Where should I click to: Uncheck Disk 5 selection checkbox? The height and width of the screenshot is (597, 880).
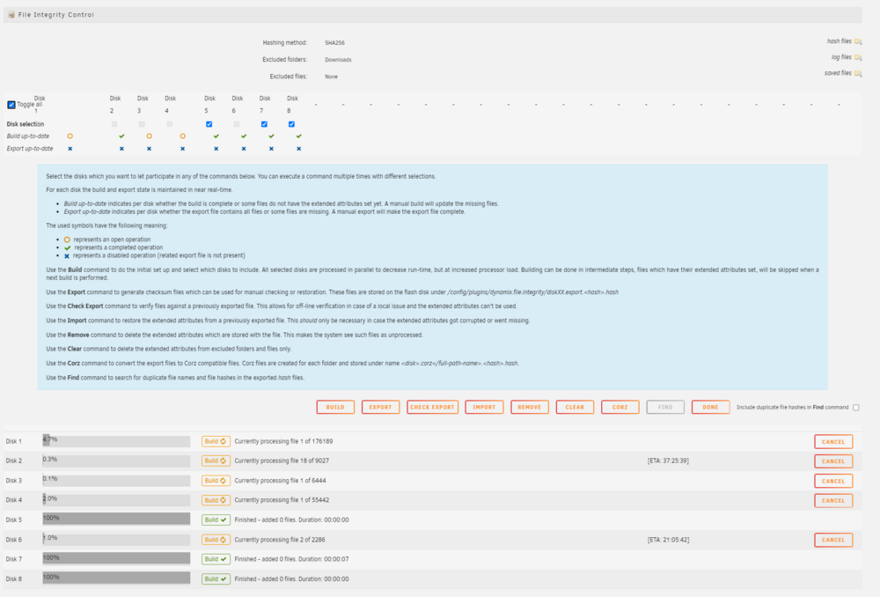pos(209,124)
